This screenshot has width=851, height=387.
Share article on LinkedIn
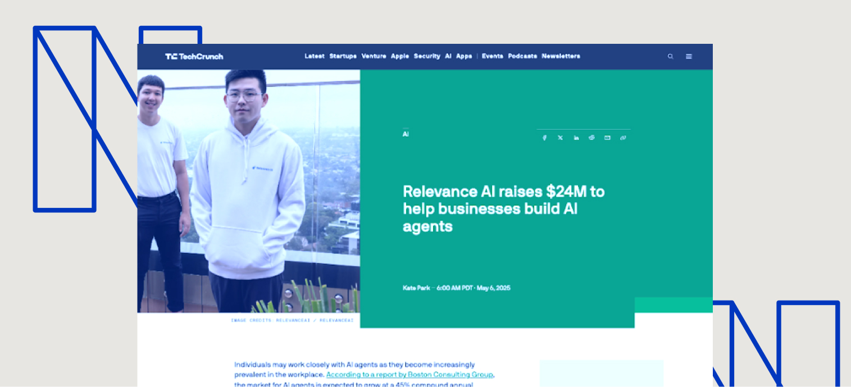[x=576, y=138]
